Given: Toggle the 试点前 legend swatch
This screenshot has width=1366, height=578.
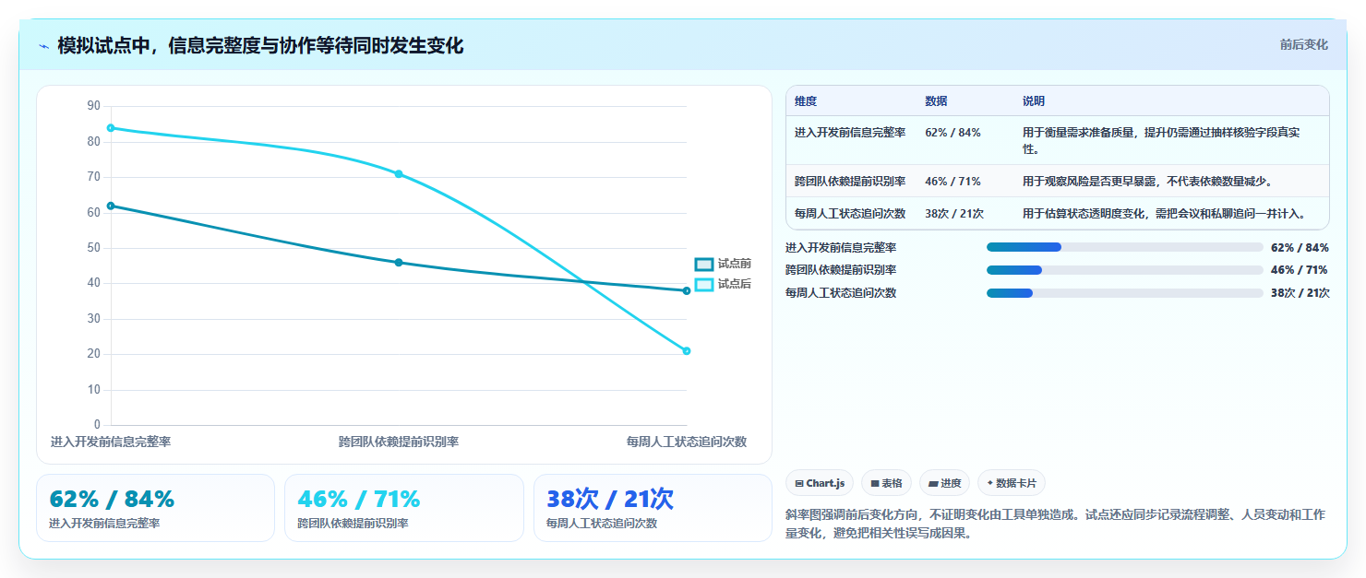Looking at the screenshot, I should (704, 264).
